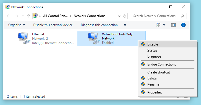Open recent locations dropdown arrow
This screenshot has width=201, height=105.
click(x=23, y=16)
